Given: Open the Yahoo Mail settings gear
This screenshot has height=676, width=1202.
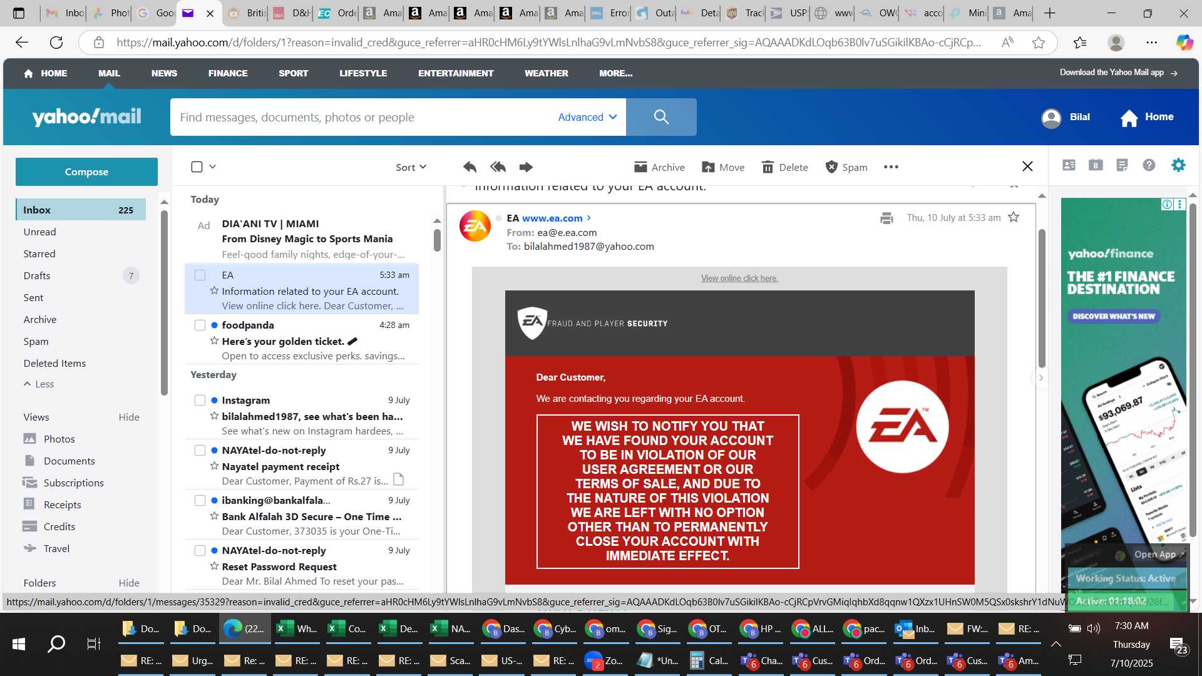Looking at the screenshot, I should pos(1178,165).
